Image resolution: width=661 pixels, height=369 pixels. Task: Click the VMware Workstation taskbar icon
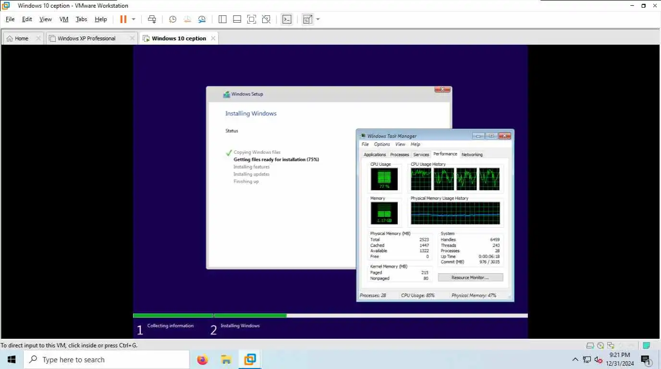[x=250, y=359]
